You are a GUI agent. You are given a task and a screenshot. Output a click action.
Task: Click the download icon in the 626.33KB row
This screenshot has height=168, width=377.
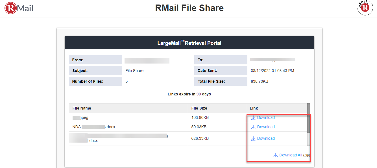click(x=253, y=138)
